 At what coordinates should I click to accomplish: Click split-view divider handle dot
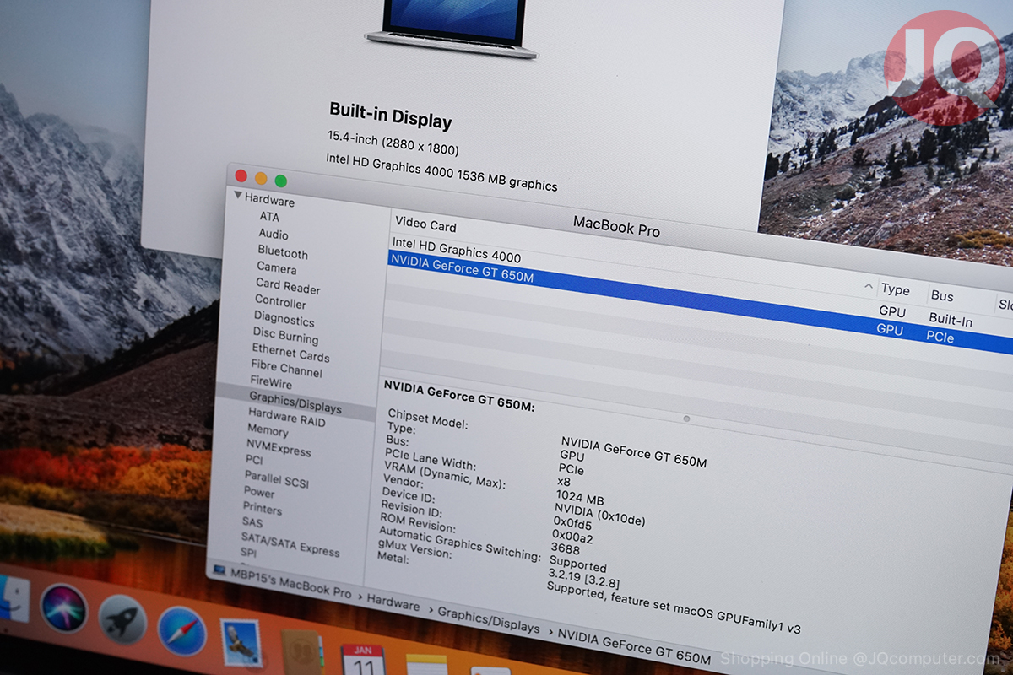point(686,418)
